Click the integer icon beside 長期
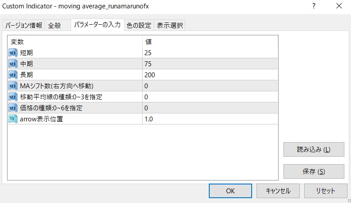This screenshot has height=203, width=351. pyautogui.click(x=13, y=75)
